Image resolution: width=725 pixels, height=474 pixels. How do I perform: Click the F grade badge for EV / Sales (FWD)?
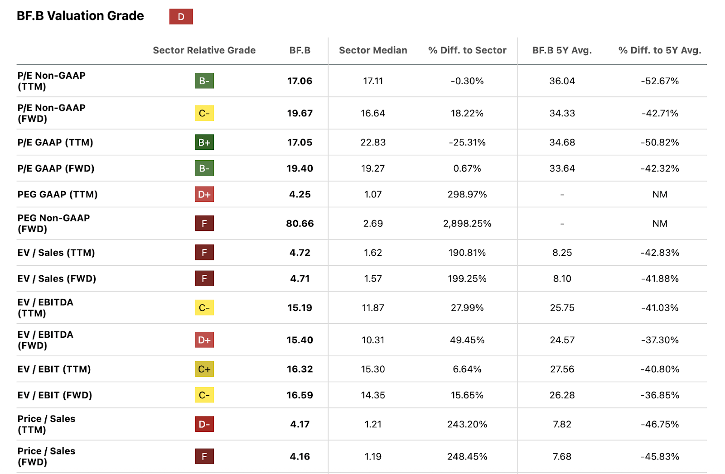point(204,278)
